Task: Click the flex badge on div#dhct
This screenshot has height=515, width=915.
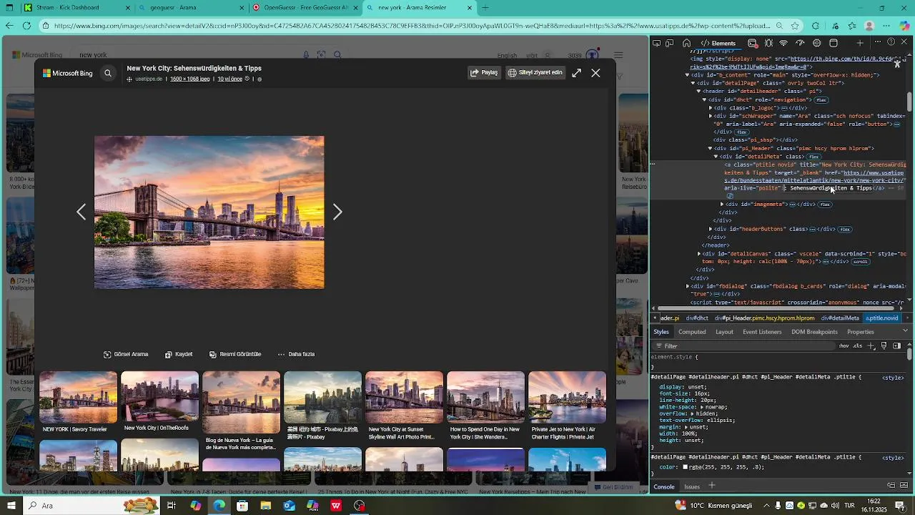Action: click(x=821, y=100)
